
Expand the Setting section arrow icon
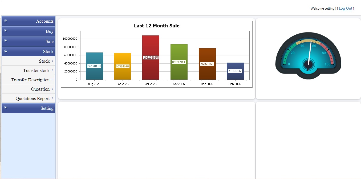[6, 108]
